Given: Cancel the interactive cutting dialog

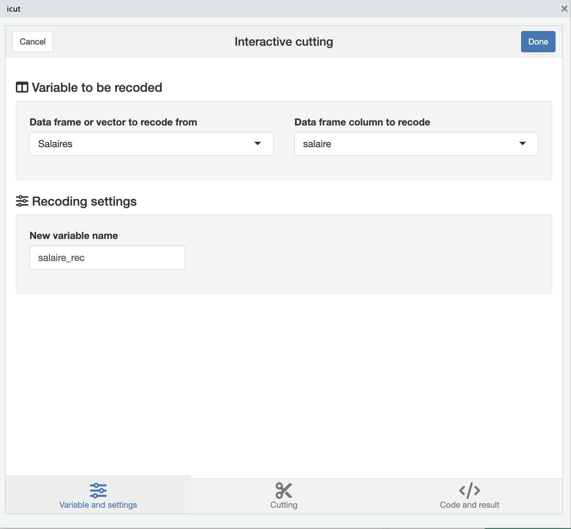Looking at the screenshot, I should tap(32, 41).
